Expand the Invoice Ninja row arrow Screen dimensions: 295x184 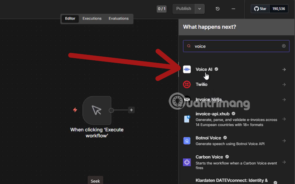coord(284,99)
